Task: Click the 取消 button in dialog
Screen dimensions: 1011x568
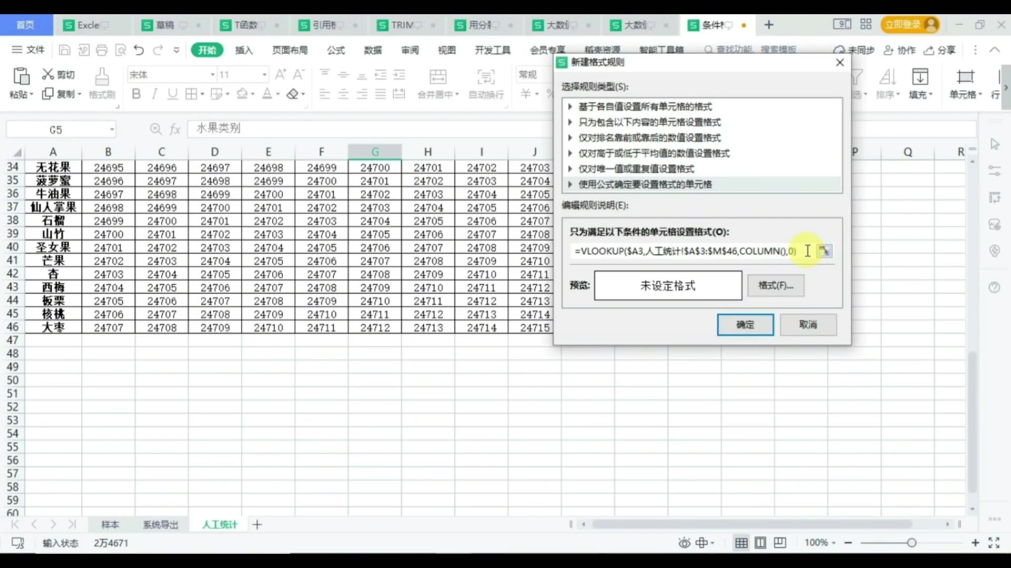Action: 808,324
